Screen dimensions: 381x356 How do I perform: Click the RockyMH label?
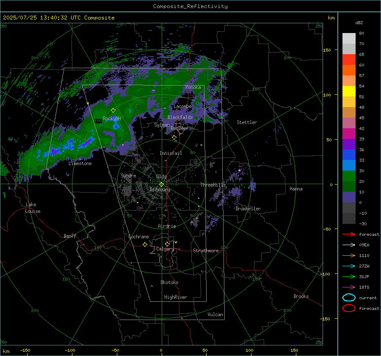pyautogui.click(x=112, y=119)
